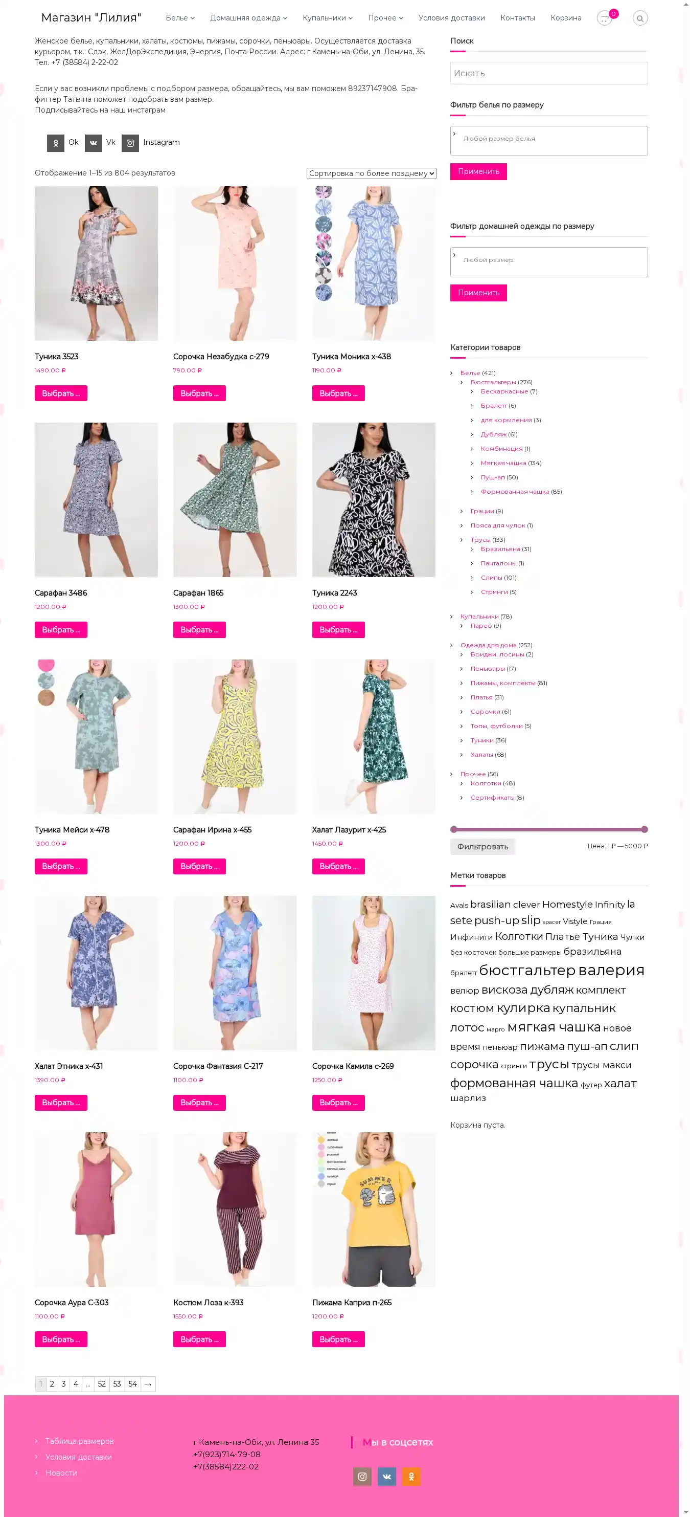Open the Instagram icon below intro text

click(130, 143)
